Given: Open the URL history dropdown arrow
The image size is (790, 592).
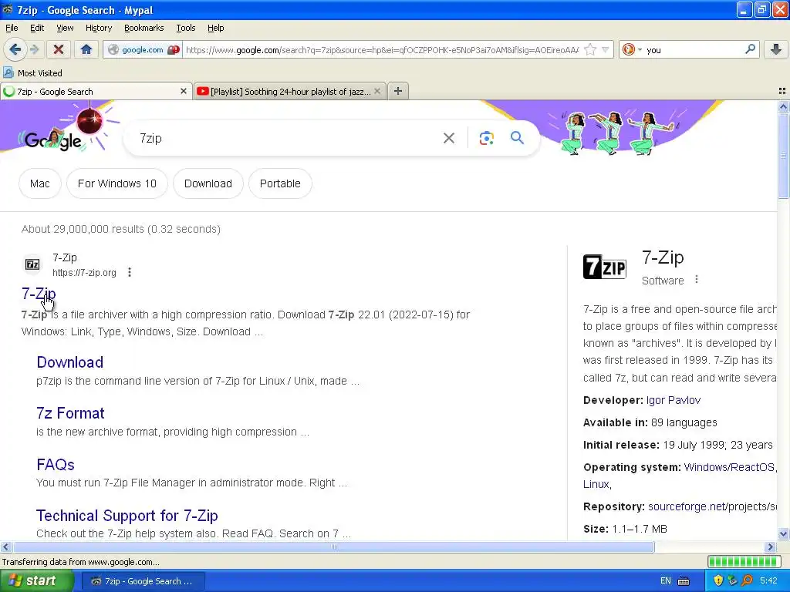Looking at the screenshot, I should click(606, 49).
